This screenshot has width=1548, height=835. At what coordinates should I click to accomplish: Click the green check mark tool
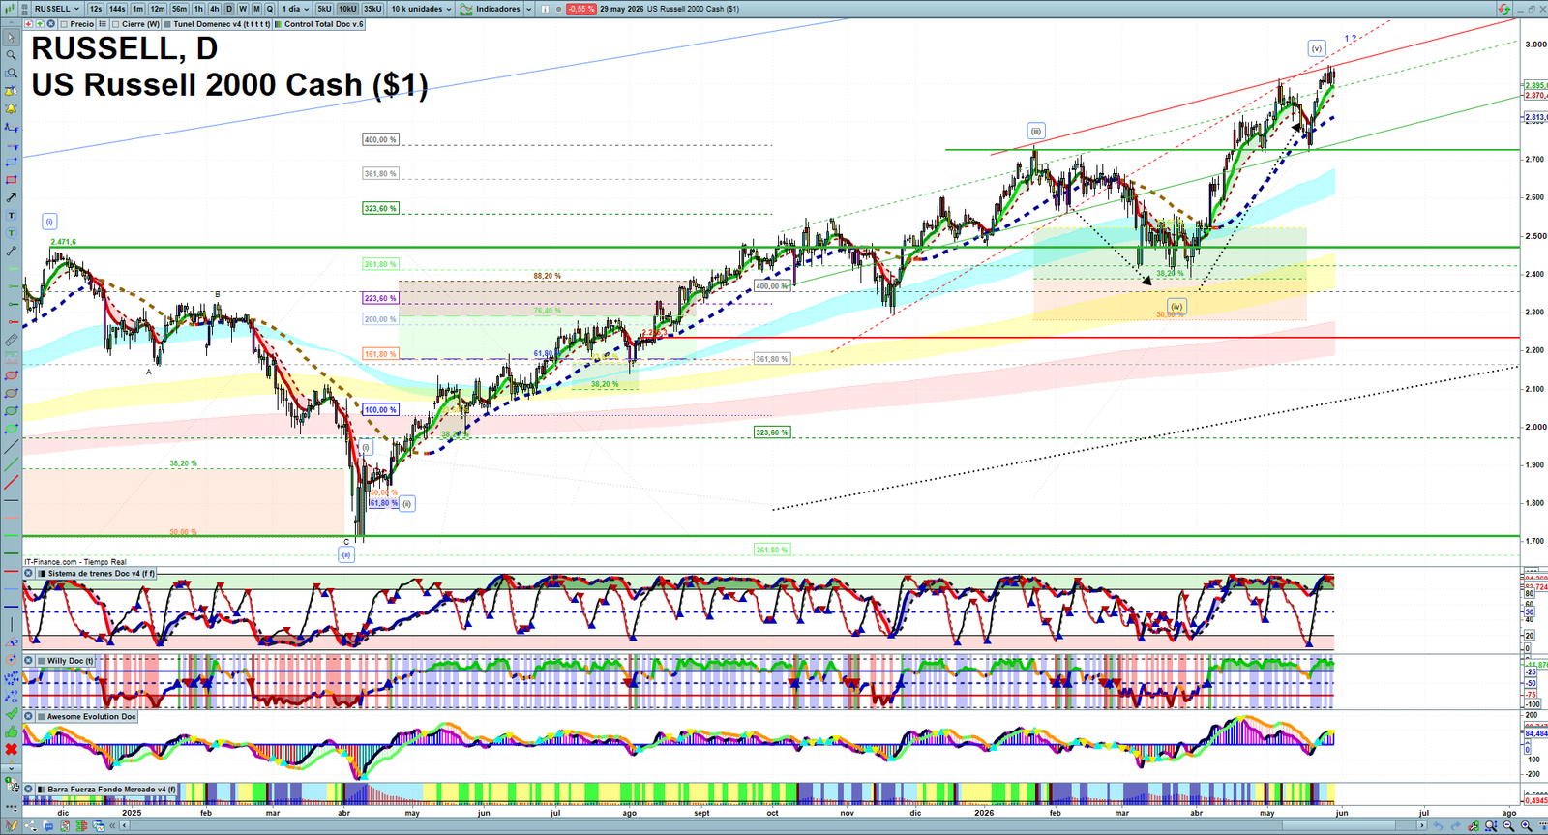click(x=12, y=713)
